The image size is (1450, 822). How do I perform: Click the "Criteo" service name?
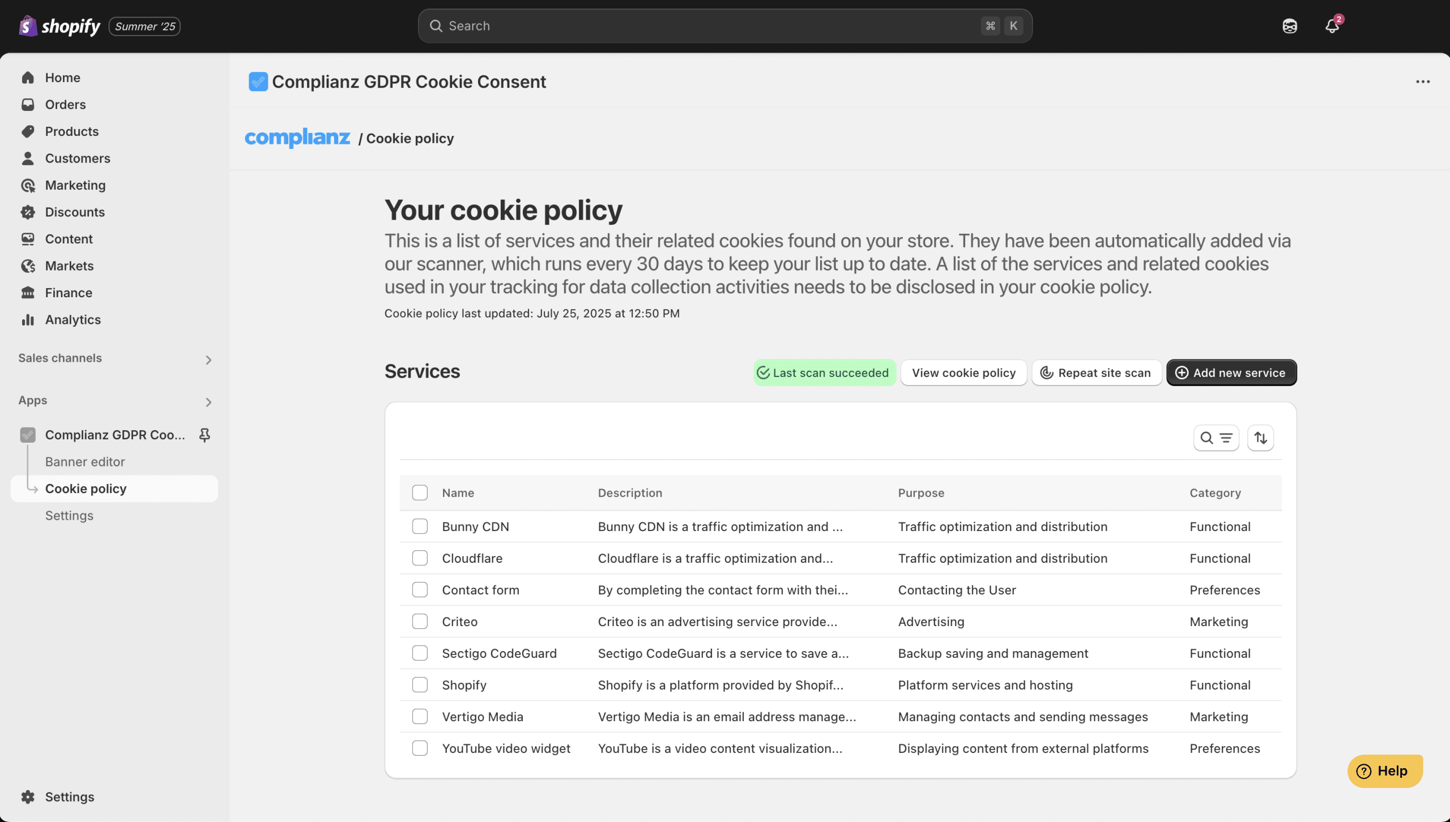[459, 622]
